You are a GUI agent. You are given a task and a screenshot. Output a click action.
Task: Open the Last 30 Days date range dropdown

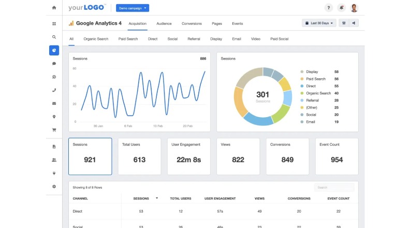(319, 23)
